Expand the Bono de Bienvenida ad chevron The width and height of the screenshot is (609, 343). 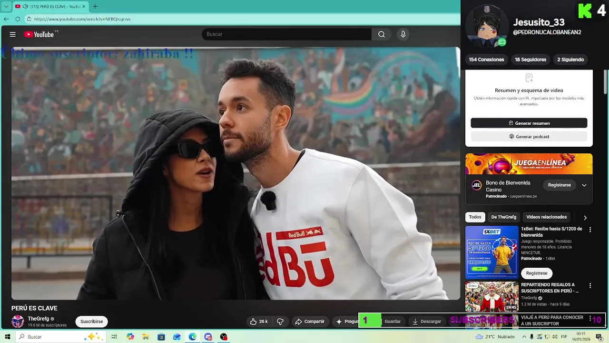click(584, 185)
